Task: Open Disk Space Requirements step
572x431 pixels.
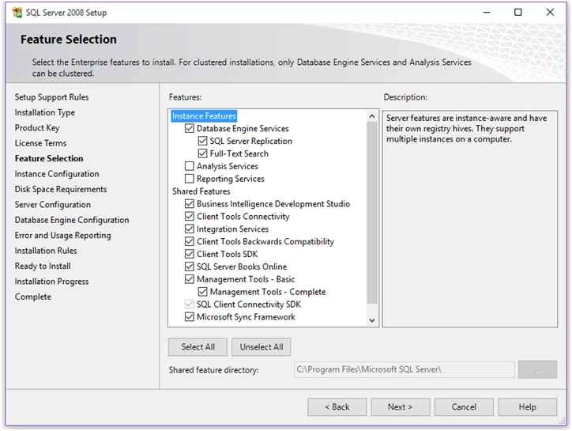Action: tap(61, 189)
